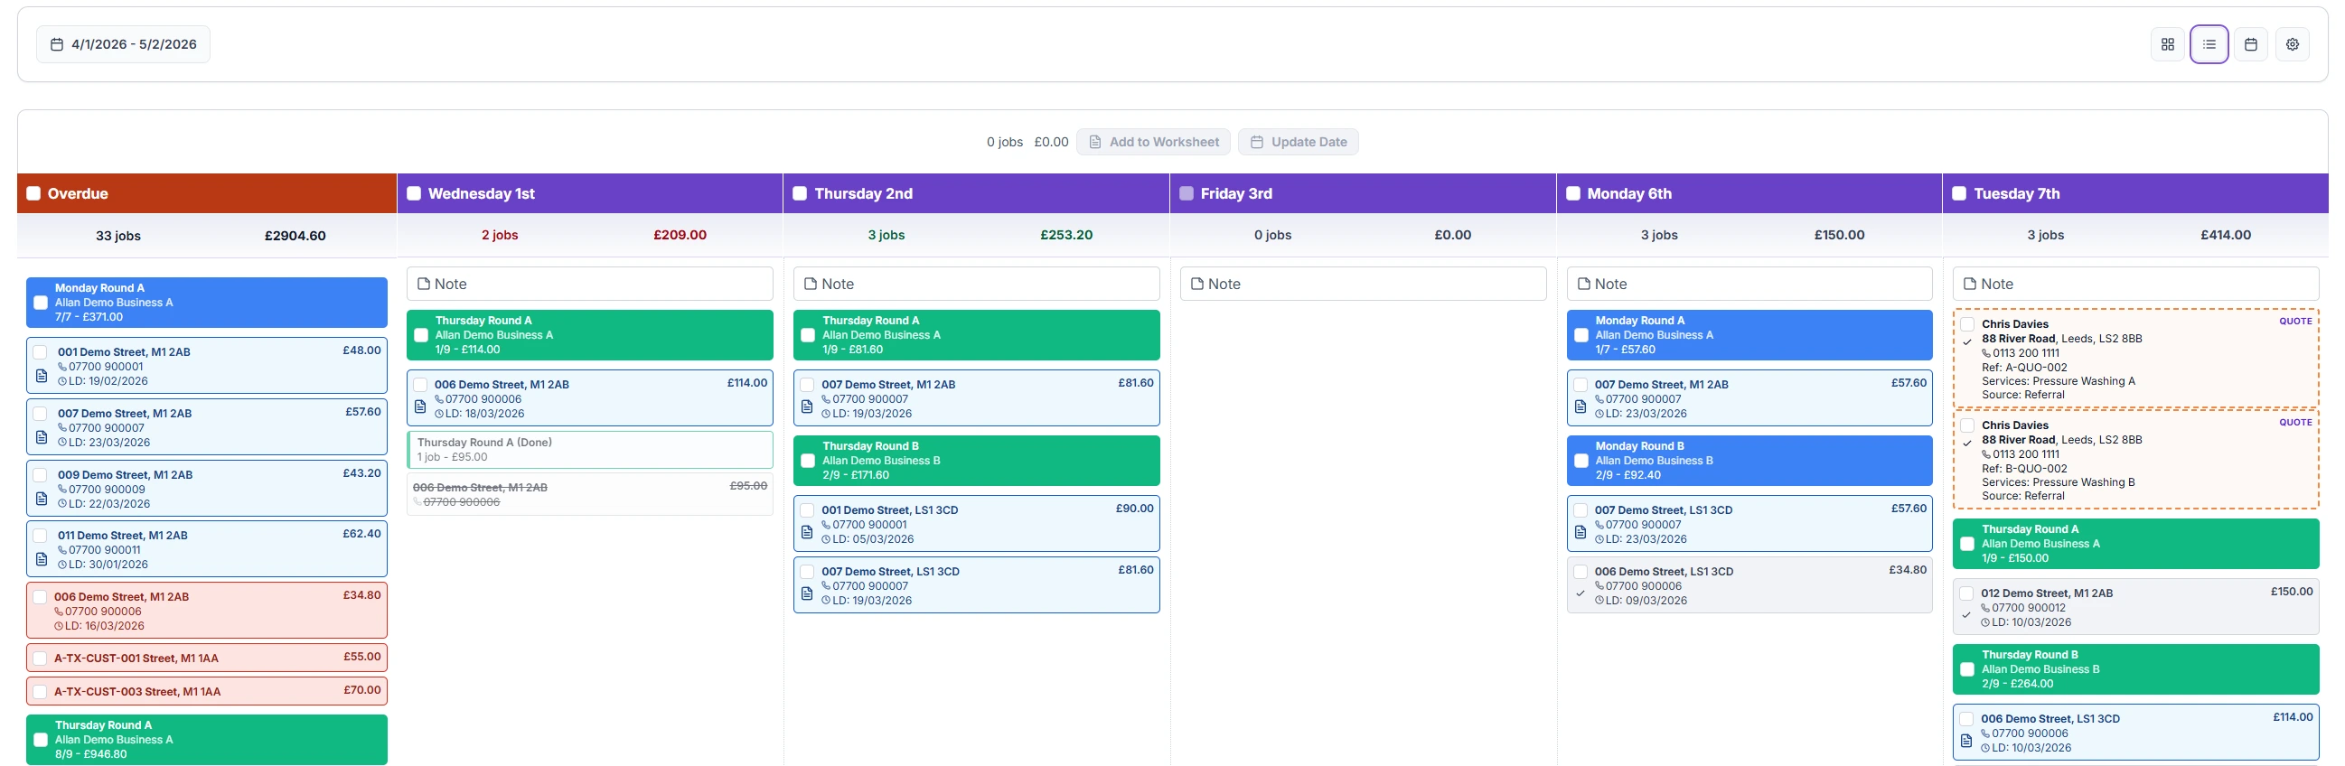Open document icon on Thursday 007 Demo Street LS1 3CD £81.60
This screenshot has width=2345, height=766.
click(x=807, y=594)
